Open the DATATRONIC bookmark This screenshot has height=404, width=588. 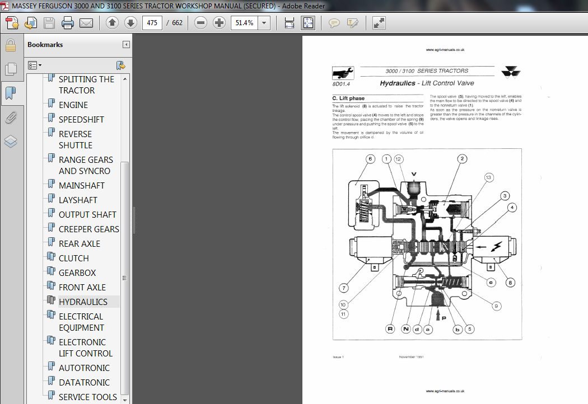(84, 382)
